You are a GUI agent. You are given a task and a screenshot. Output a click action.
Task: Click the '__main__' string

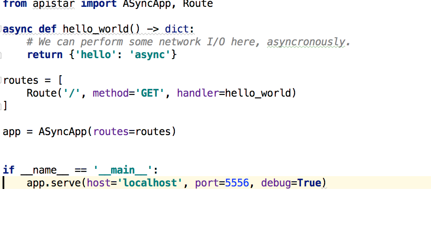123,170
